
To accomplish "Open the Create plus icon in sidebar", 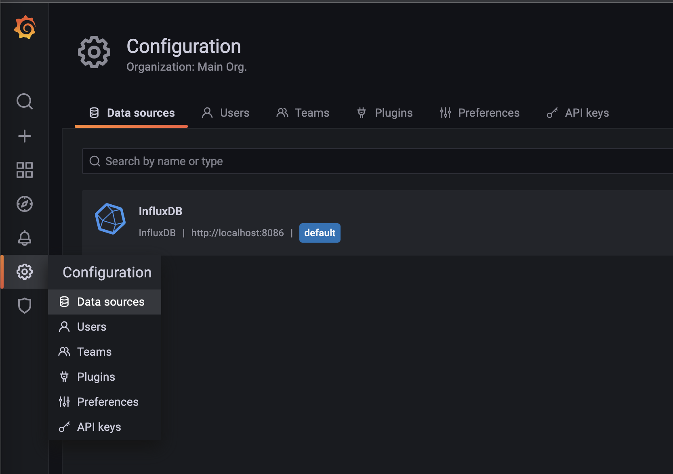I will tap(25, 136).
